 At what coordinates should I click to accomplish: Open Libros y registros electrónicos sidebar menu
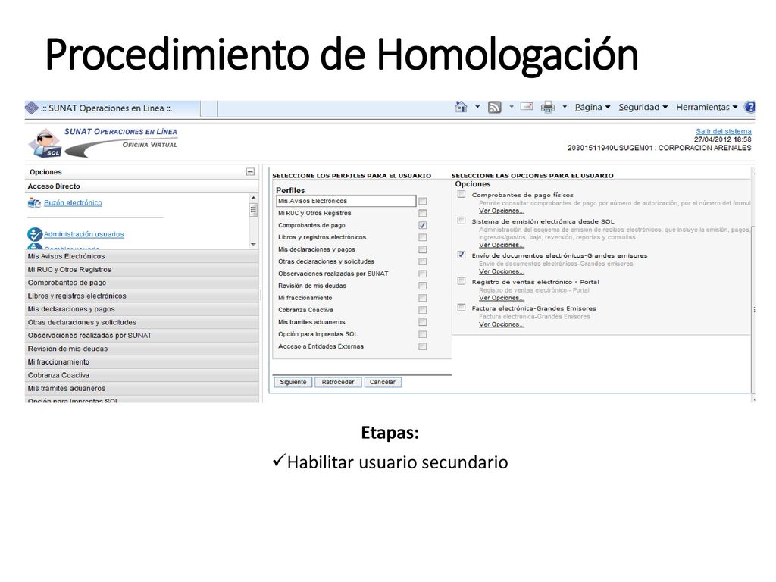[x=142, y=296]
